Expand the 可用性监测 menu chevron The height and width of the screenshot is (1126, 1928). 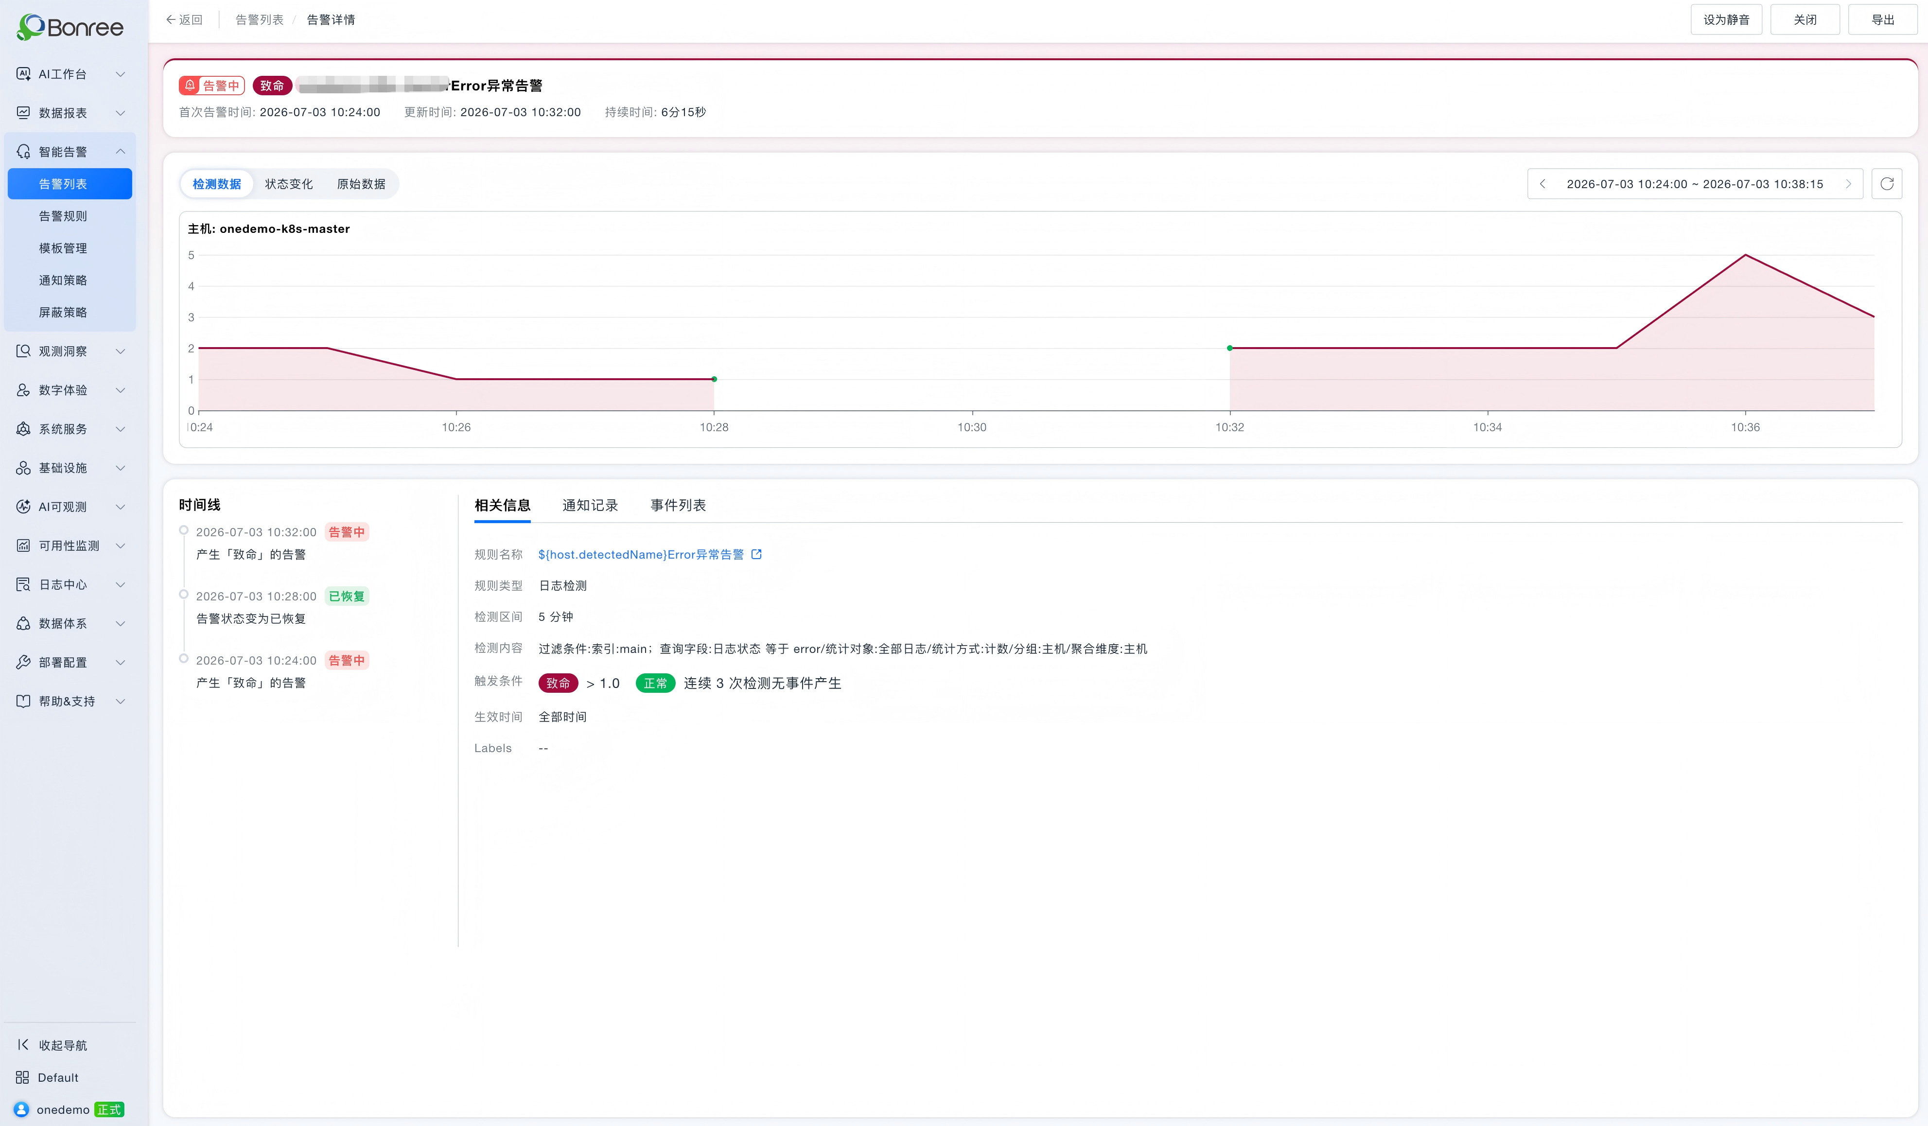(120, 545)
